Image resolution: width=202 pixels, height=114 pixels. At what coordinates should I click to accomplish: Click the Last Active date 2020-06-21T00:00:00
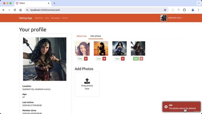[x=32, y=105]
